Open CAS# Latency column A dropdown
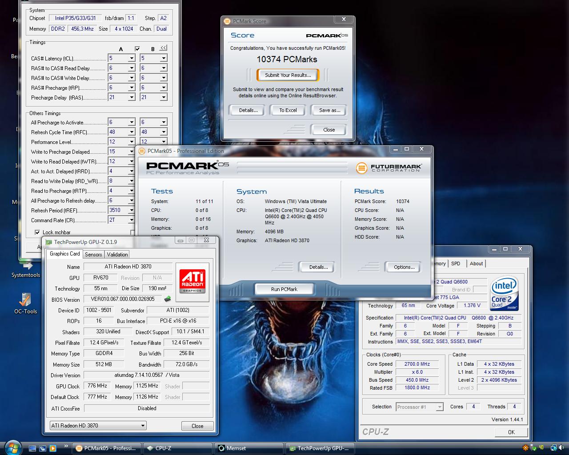This screenshot has height=455, width=569. click(x=131, y=58)
